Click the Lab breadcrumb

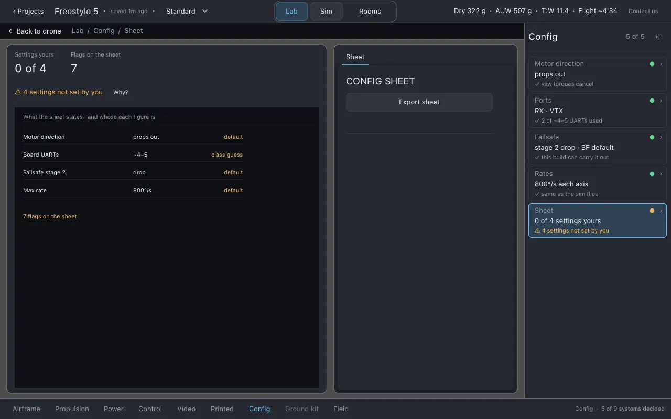pyautogui.click(x=78, y=31)
